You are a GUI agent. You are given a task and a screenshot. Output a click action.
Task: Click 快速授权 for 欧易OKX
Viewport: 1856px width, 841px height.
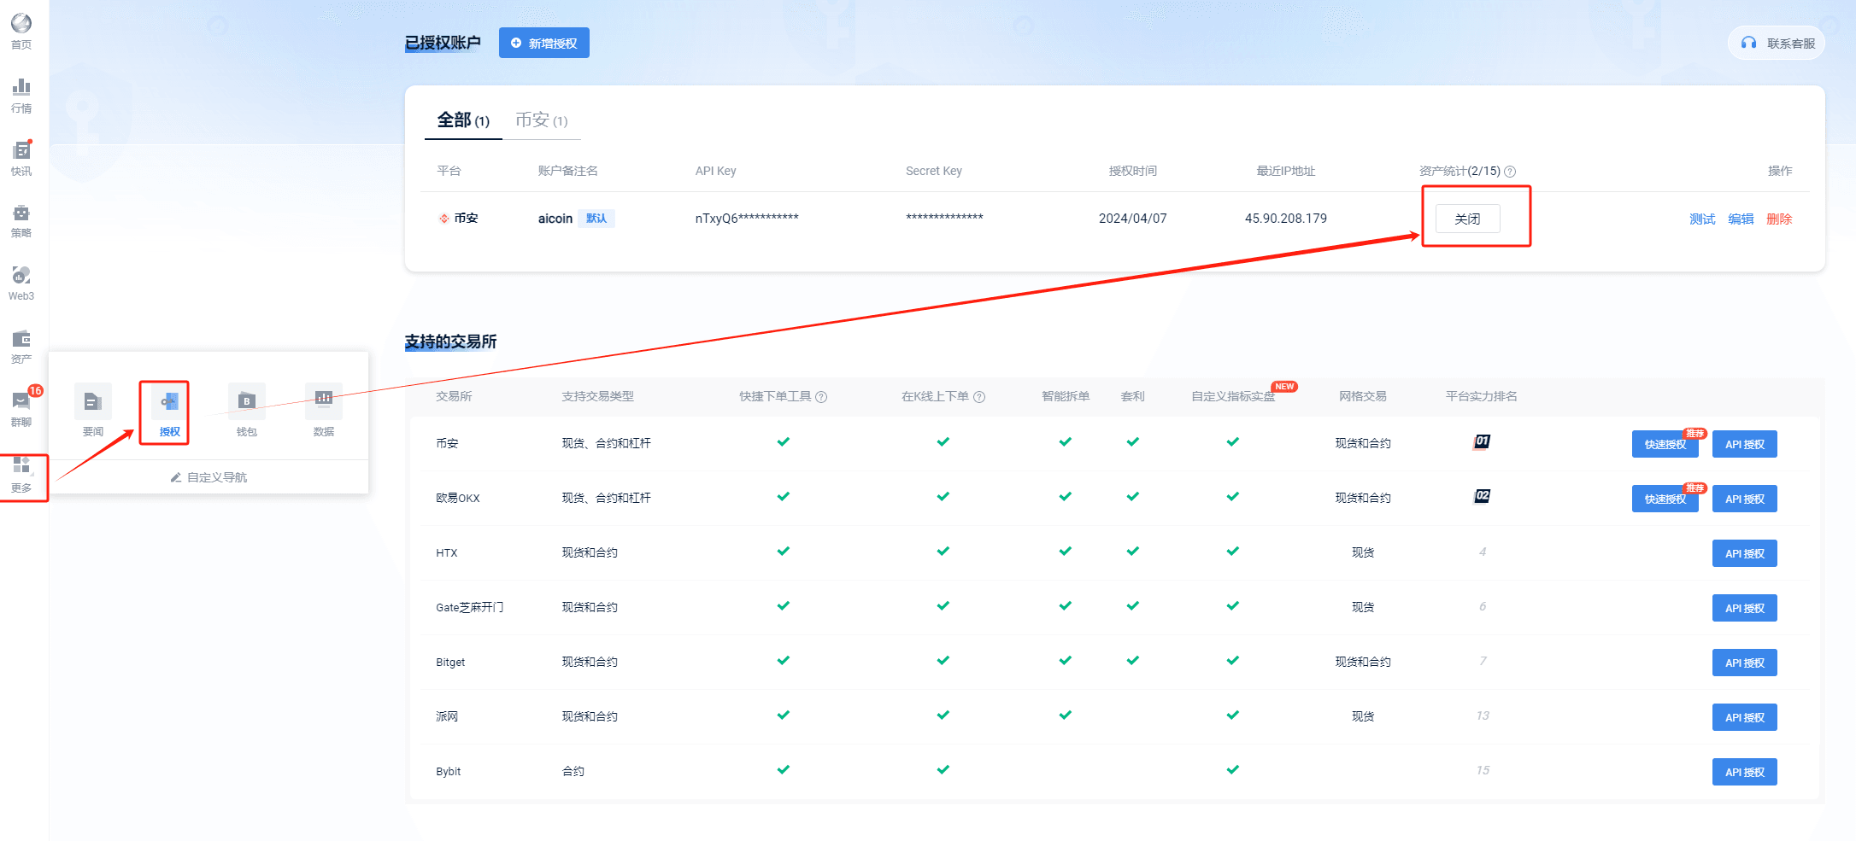1665,499
